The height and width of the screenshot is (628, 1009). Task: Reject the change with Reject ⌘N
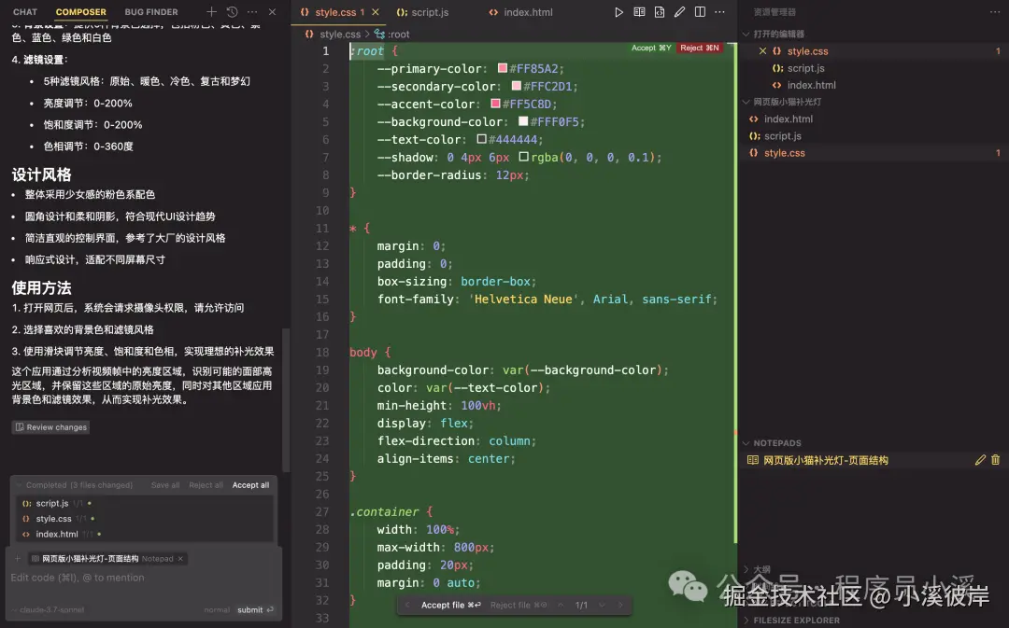tap(700, 48)
